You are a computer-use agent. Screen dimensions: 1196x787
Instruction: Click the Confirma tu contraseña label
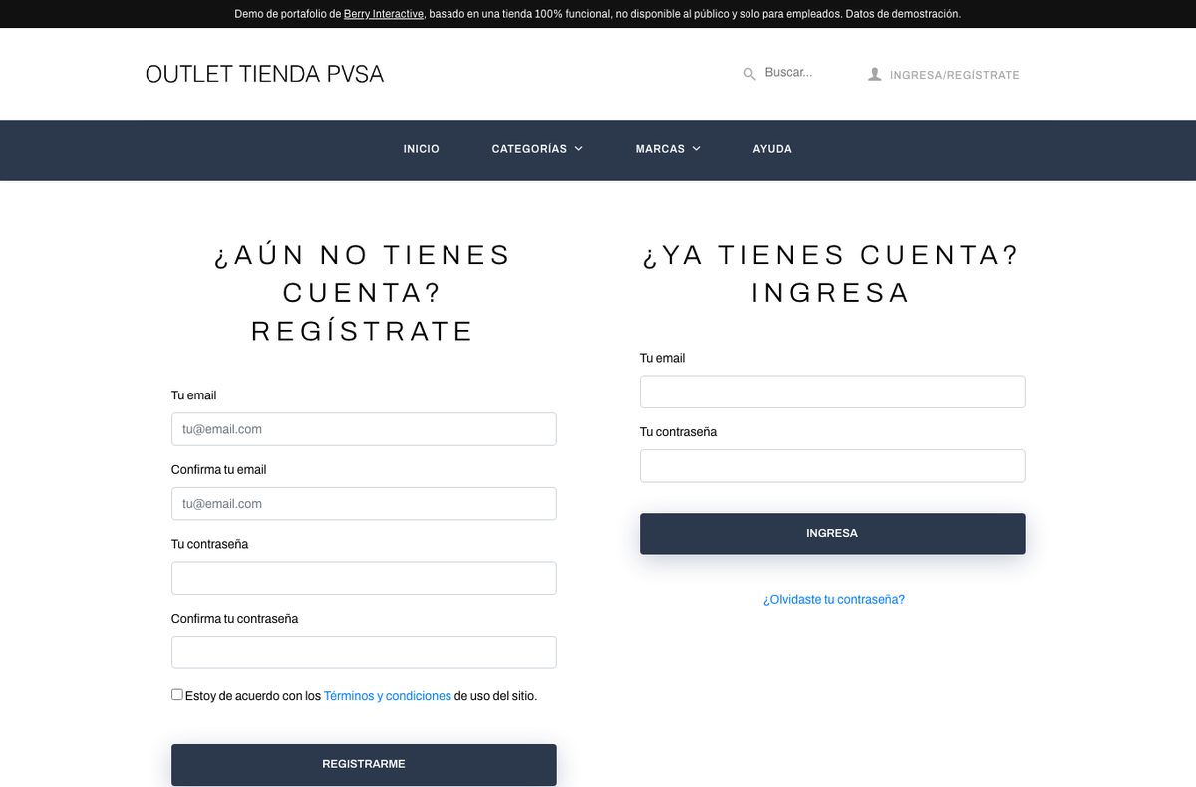click(234, 619)
